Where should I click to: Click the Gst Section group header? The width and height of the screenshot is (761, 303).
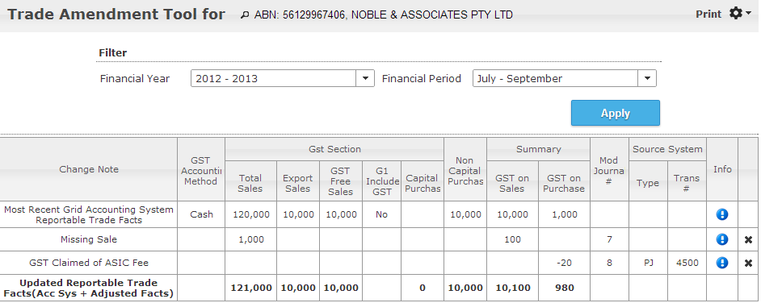pos(334,149)
